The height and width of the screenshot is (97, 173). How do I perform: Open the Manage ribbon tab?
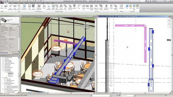pyautogui.click(x=42, y=3)
